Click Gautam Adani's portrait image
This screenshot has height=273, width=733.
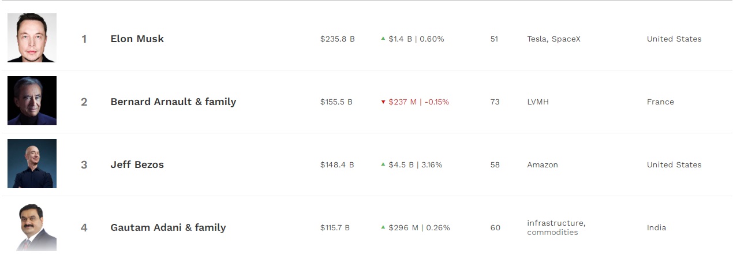coord(32,227)
